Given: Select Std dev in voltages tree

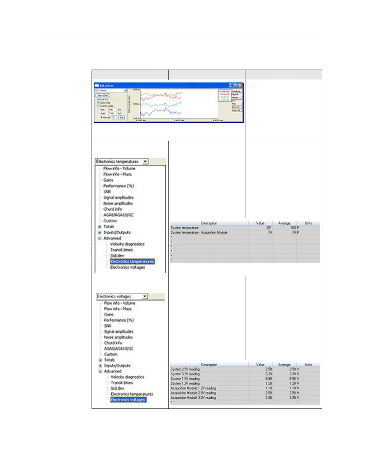Looking at the screenshot, I should click(117, 388).
